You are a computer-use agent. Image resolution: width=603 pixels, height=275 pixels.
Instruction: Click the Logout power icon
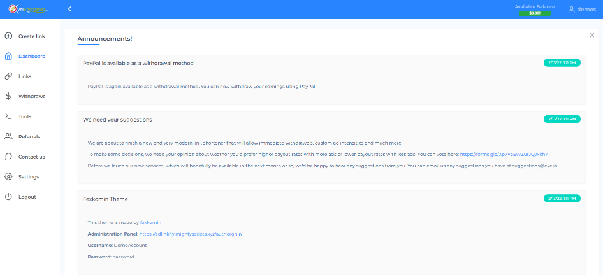[8, 197]
